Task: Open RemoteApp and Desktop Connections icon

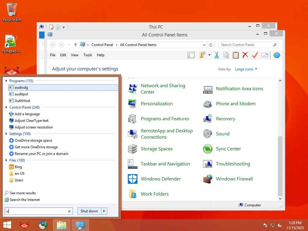Action: [132, 134]
